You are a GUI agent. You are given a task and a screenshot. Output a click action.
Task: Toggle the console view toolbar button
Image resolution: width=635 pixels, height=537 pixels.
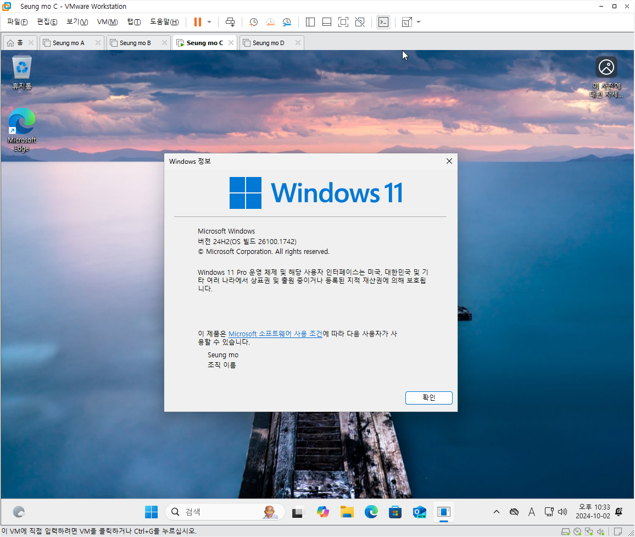click(383, 22)
